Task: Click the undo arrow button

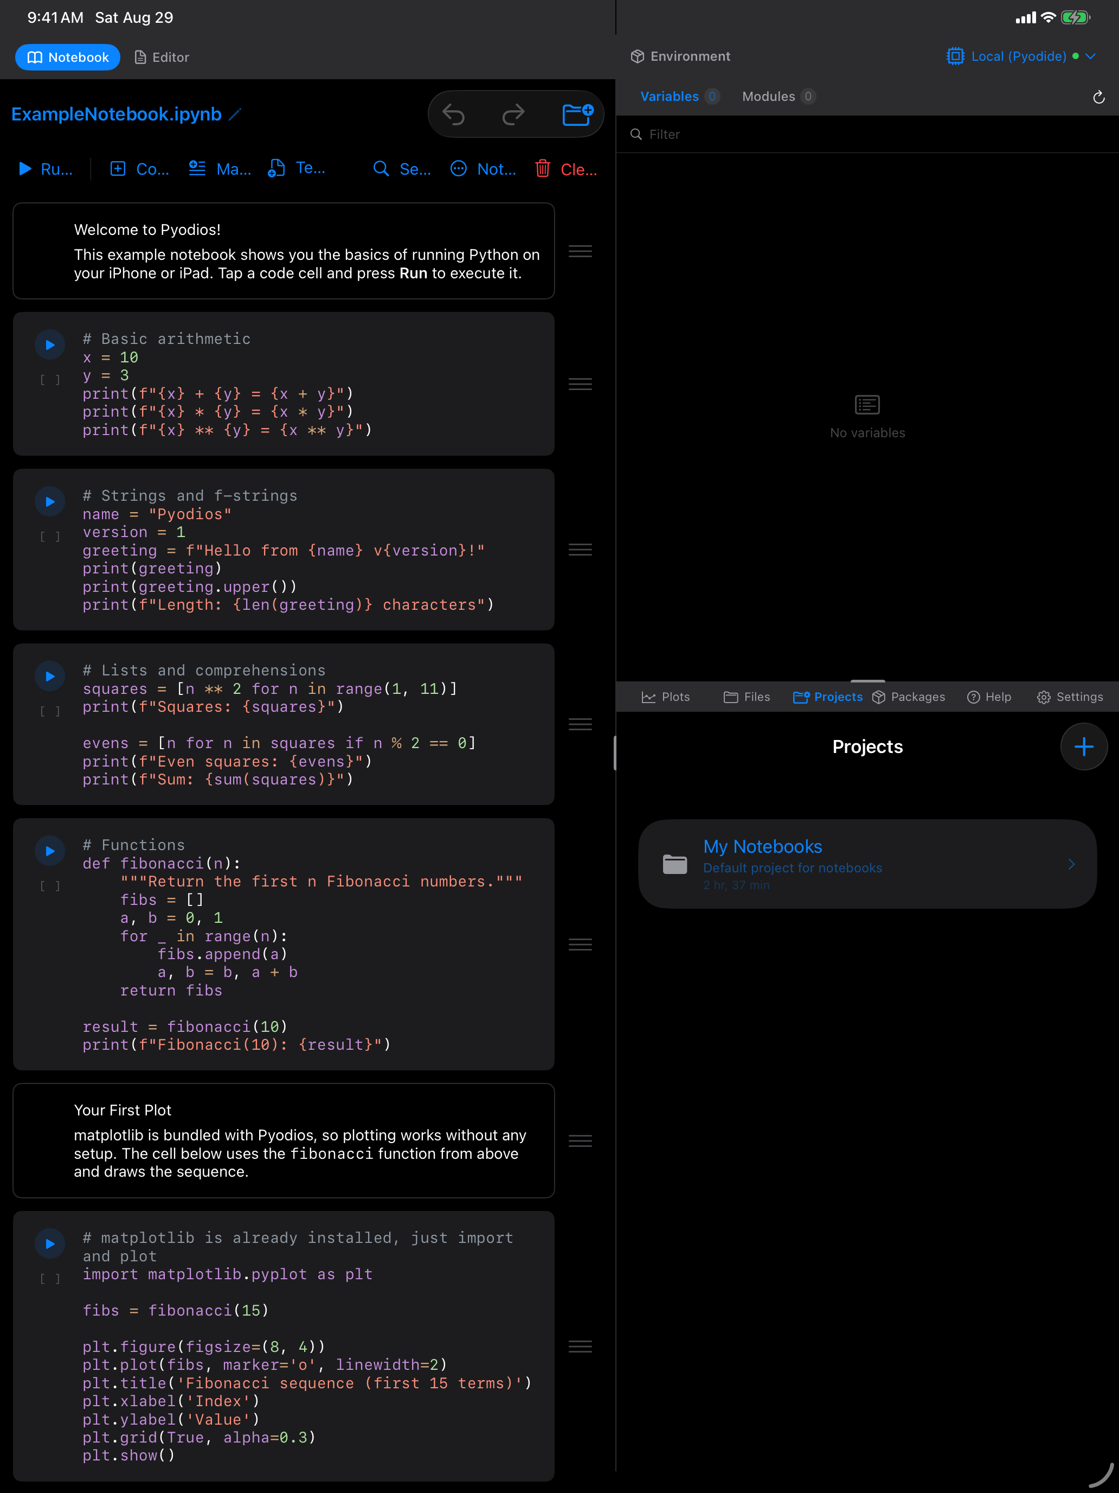Action: coord(454,115)
